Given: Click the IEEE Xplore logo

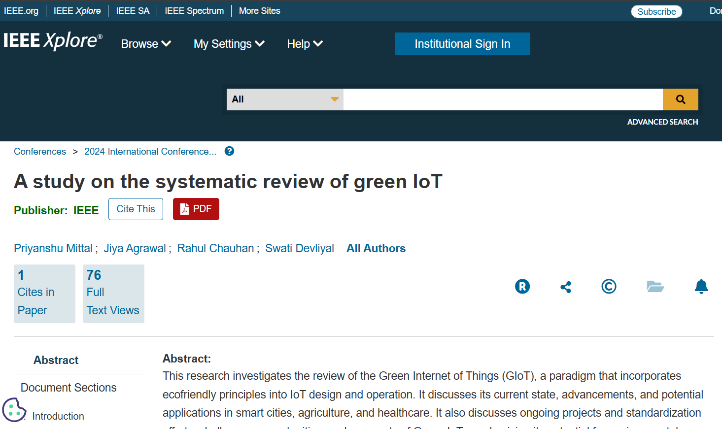Looking at the screenshot, I should [53, 41].
